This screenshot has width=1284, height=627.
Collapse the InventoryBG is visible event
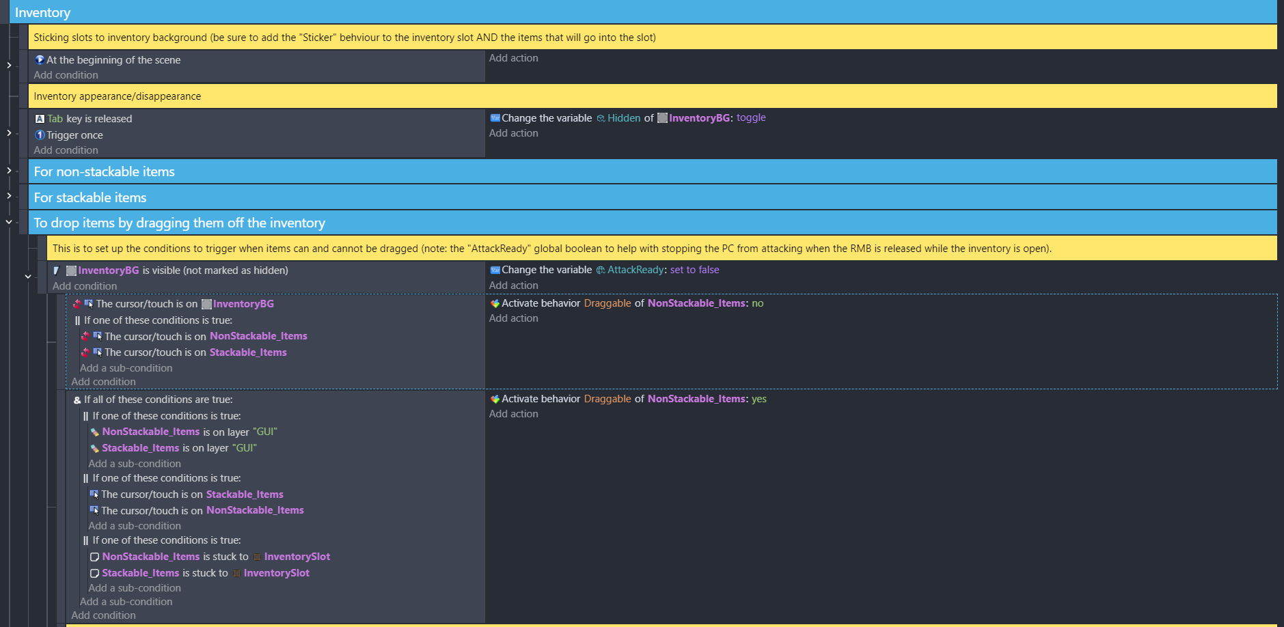pos(28,277)
